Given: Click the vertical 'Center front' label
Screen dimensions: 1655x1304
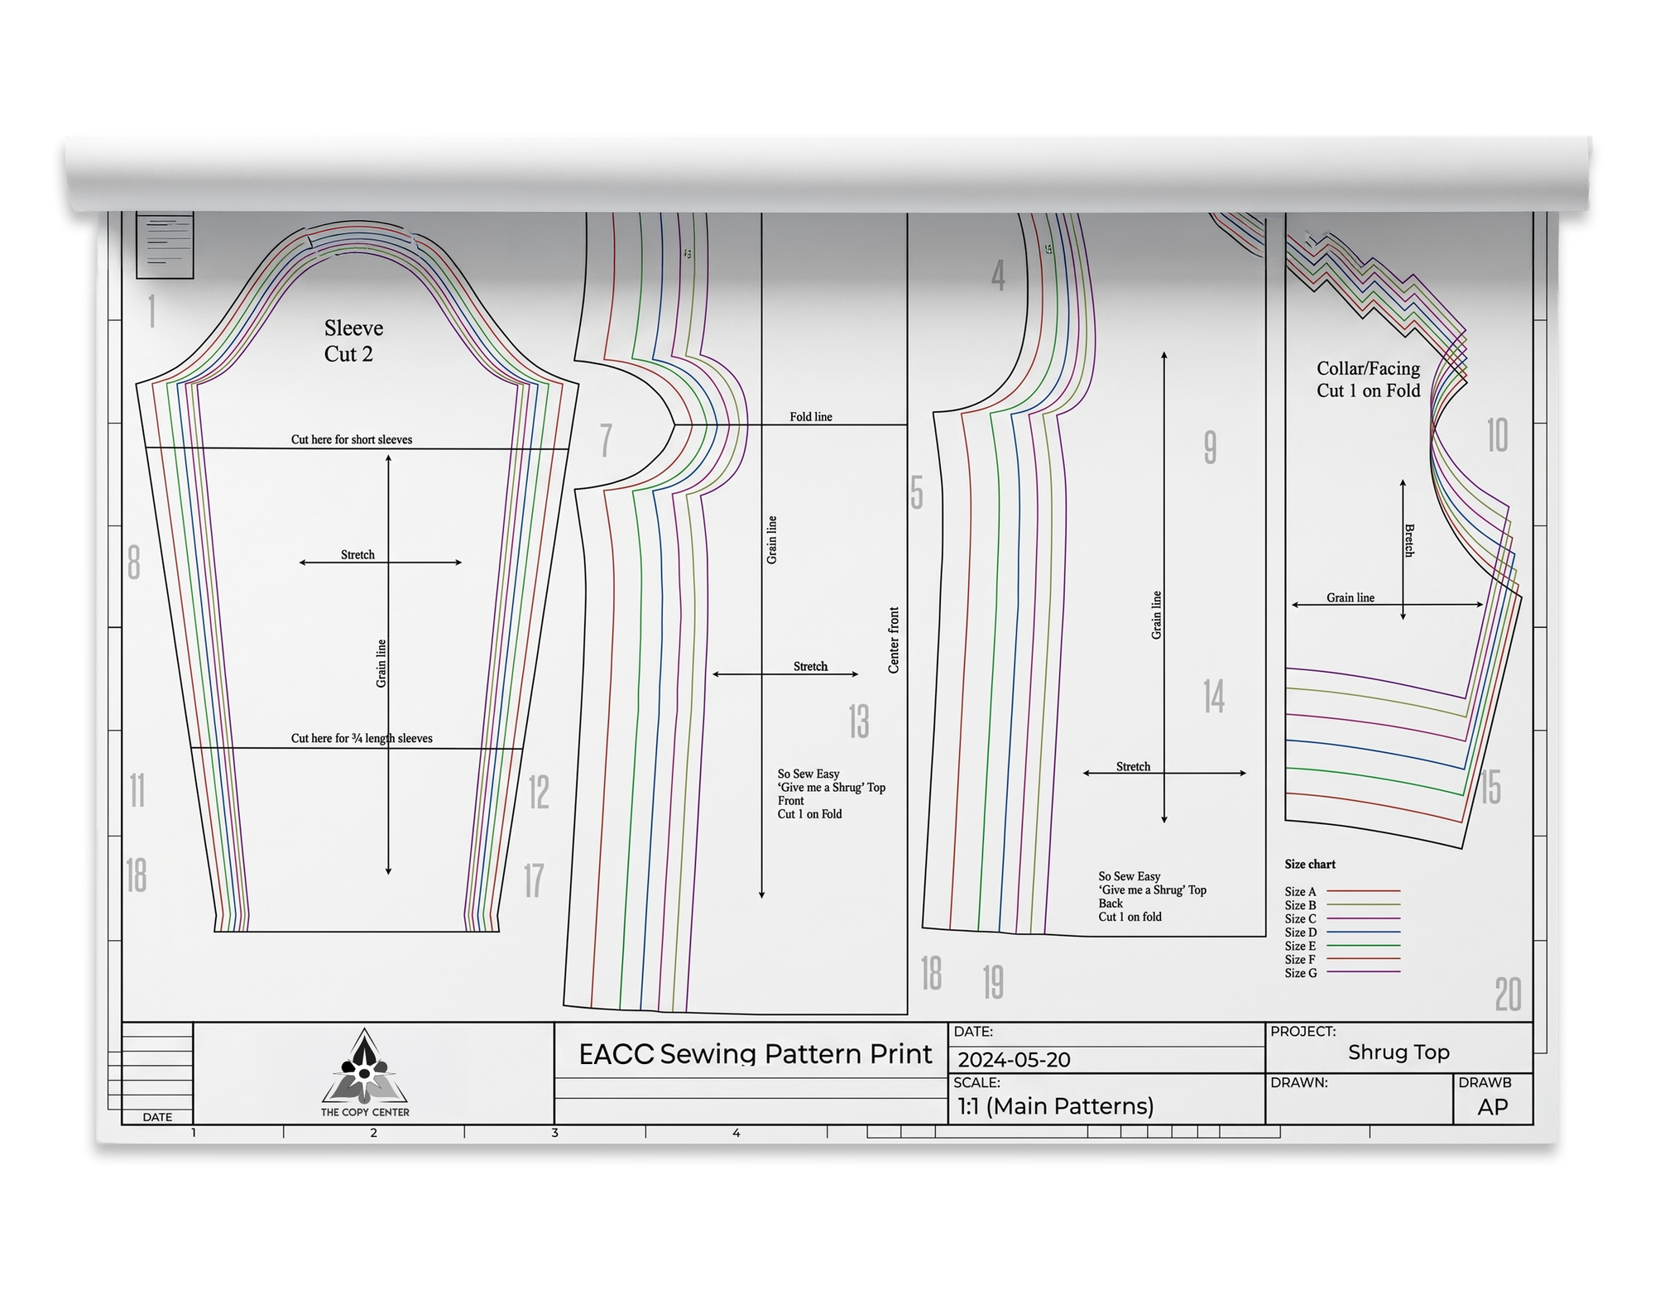Looking at the screenshot, I should [x=894, y=640].
